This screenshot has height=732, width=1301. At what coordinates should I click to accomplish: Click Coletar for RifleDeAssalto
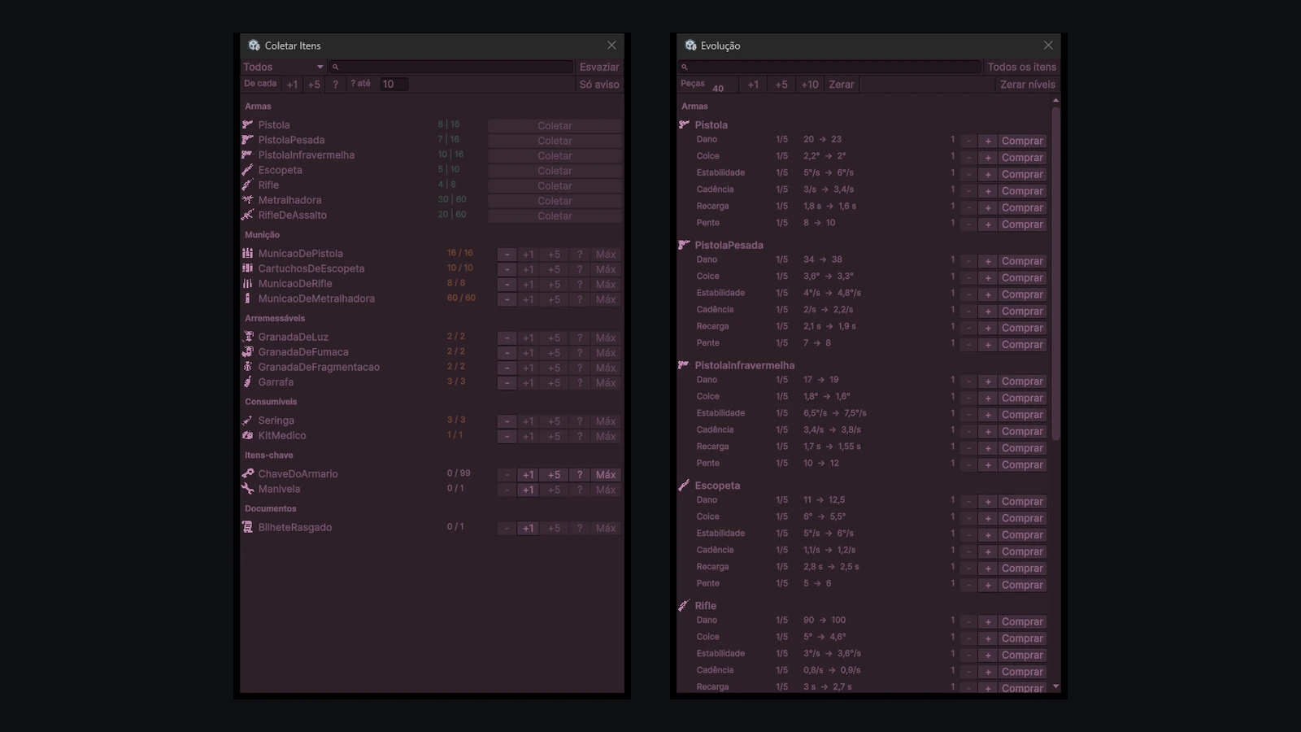(555, 216)
